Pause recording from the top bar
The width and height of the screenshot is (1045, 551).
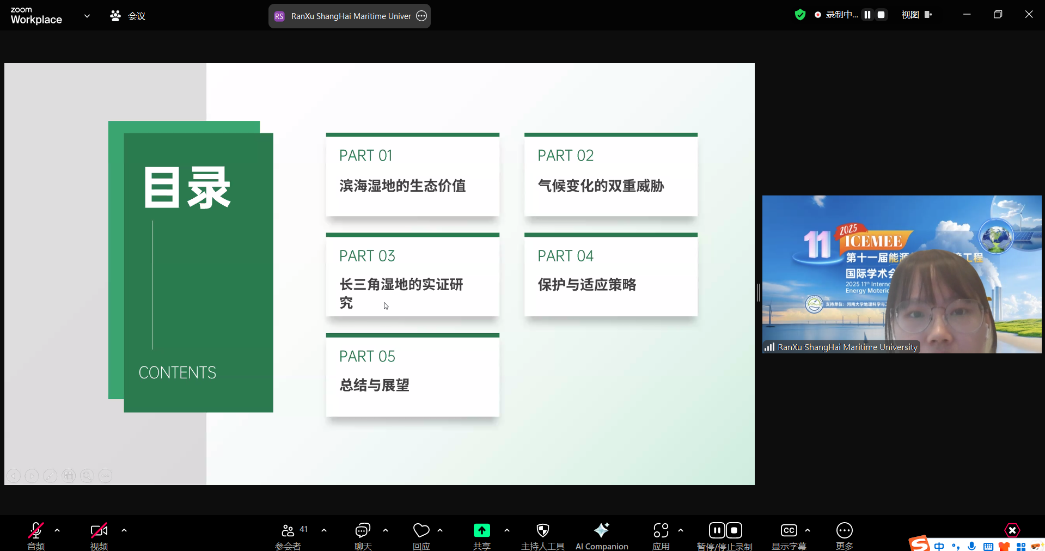click(x=867, y=15)
